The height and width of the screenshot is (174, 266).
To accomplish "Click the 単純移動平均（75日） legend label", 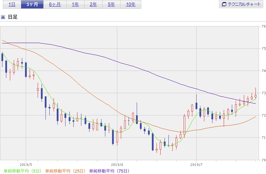I will (110, 171).
